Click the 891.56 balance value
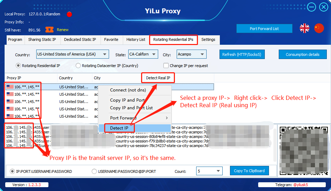The height and width of the screenshot is (191, 331). coord(34,30)
